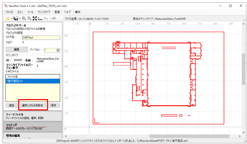Screen dimensions: 247x144
Task: Click the zoom out magnifier icon
Action: (29, 18)
